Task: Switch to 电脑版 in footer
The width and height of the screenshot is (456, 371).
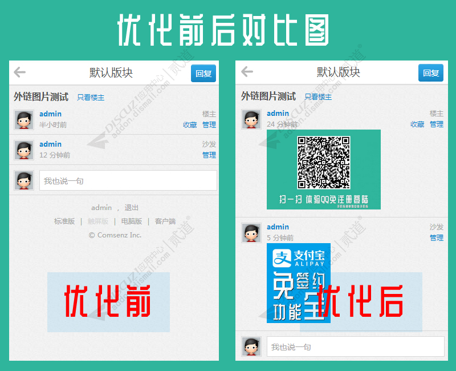Action: pos(132,221)
